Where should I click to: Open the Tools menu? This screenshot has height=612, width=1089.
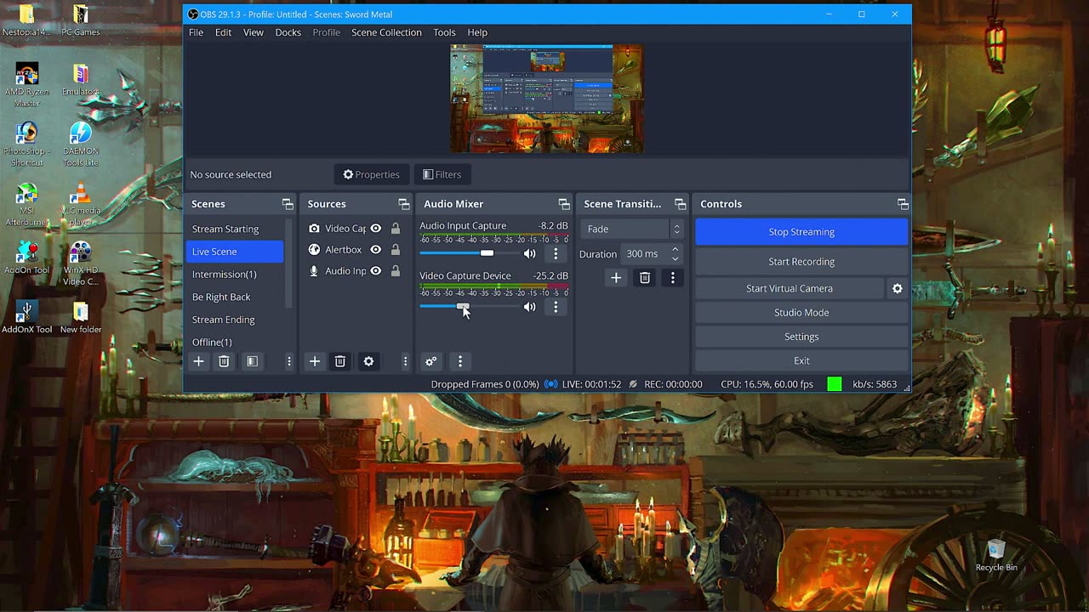coord(444,32)
